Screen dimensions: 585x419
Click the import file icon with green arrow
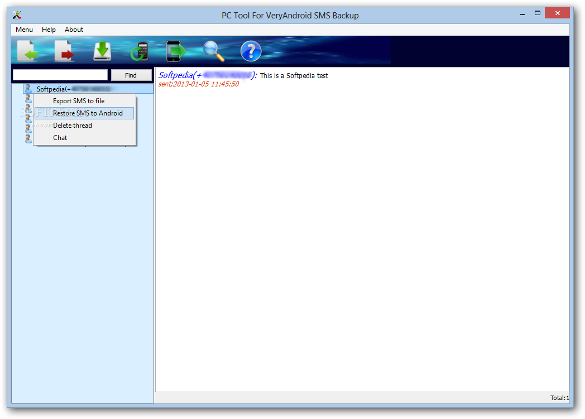[27, 51]
